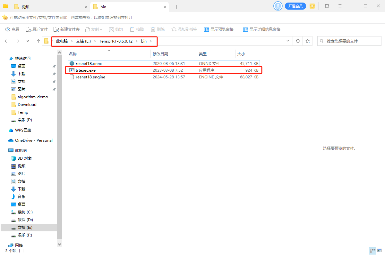The width and height of the screenshot is (385, 256).
Task: Open 桌面 under quick access
Action: pos(21,66)
